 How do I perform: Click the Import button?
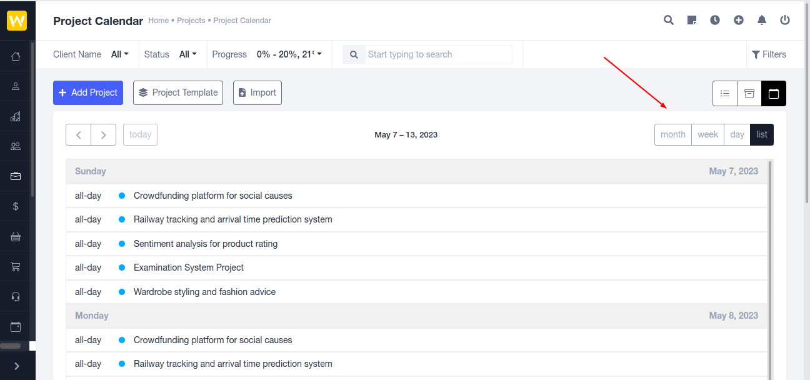click(x=257, y=92)
